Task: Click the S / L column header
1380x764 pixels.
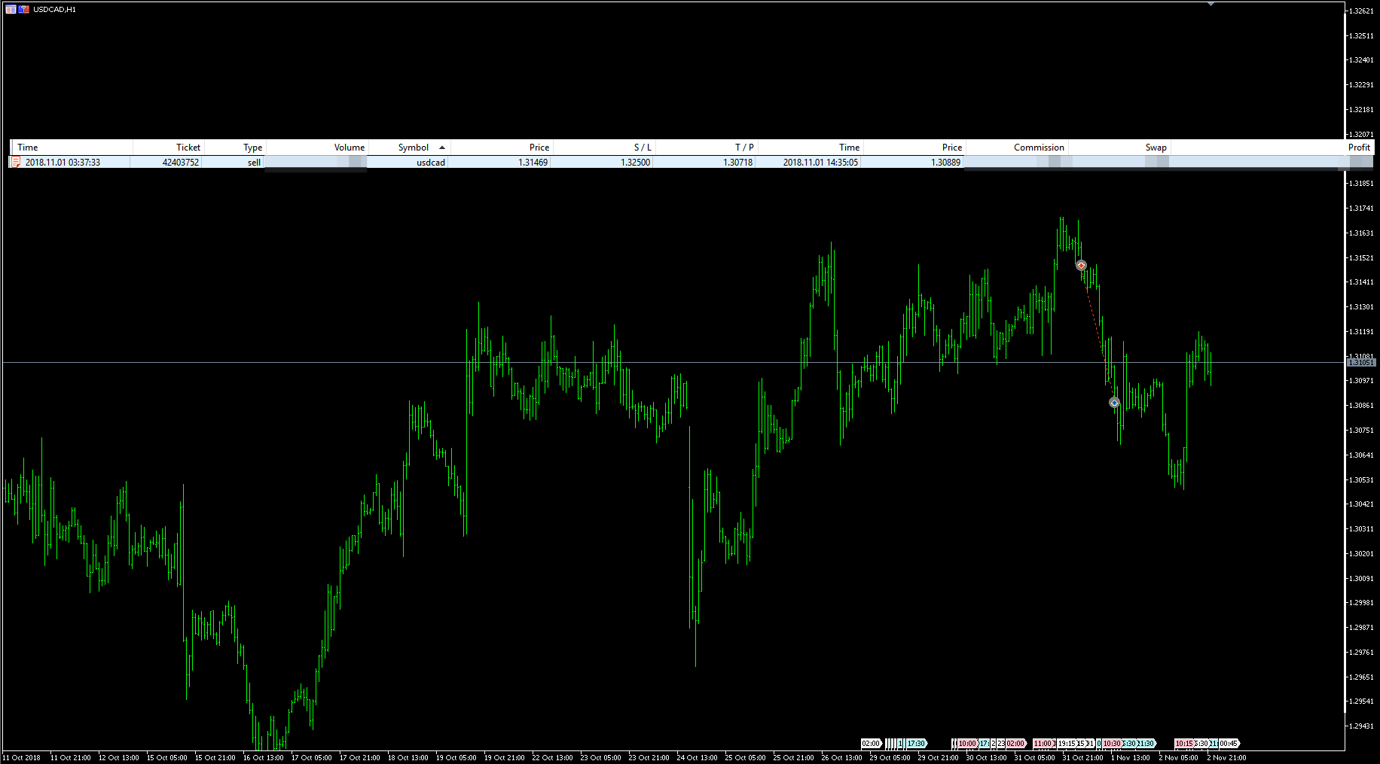Action: (x=603, y=148)
